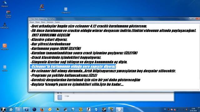Open the Biçim menu in Notepad
The width and height of the screenshot is (200, 112).
pos(43,22)
